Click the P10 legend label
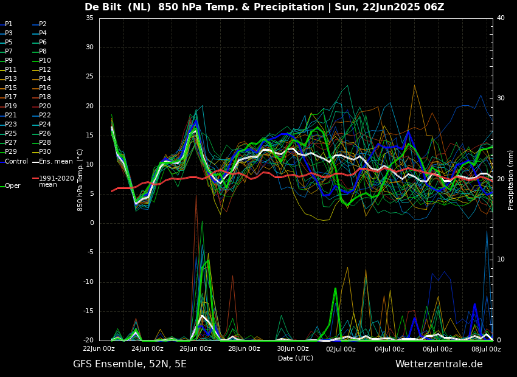 tap(41, 60)
